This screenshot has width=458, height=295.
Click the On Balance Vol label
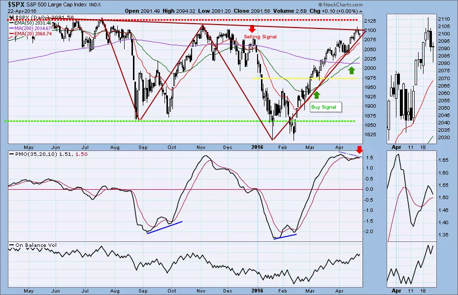[x=33, y=244]
